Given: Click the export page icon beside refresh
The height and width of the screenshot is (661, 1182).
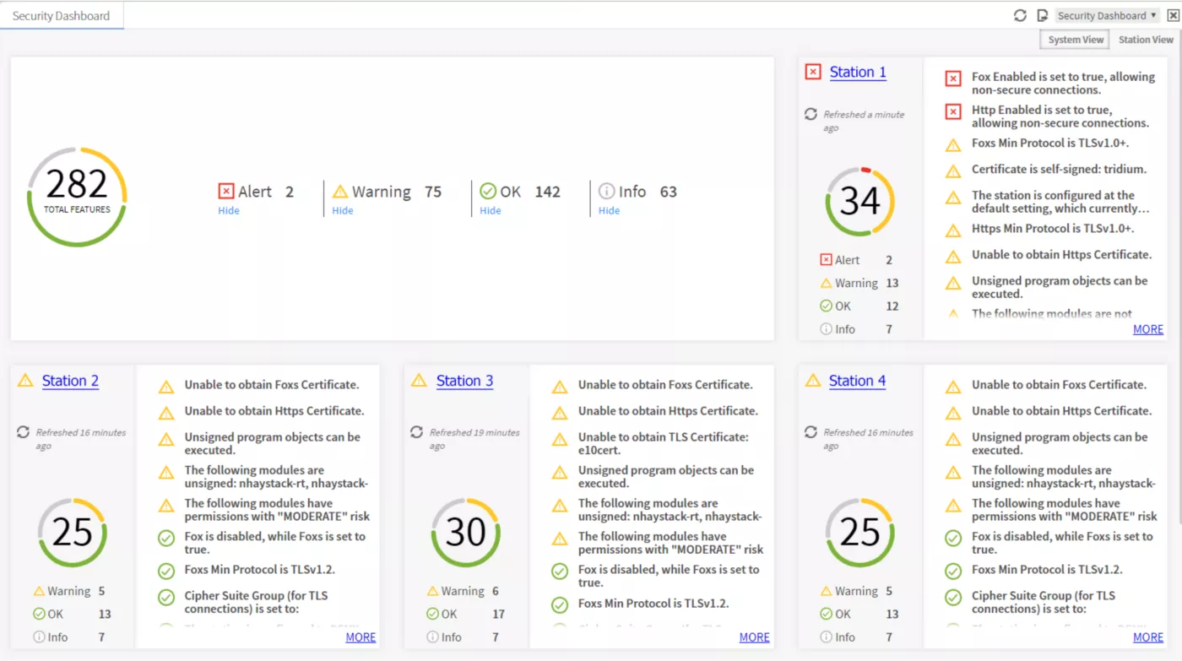Looking at the screenshot, I should pos(1042,15).
